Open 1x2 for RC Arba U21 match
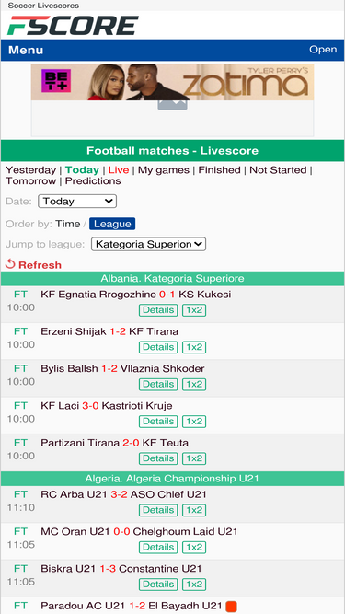Screen dimensions: 345x614 [194, 510]
